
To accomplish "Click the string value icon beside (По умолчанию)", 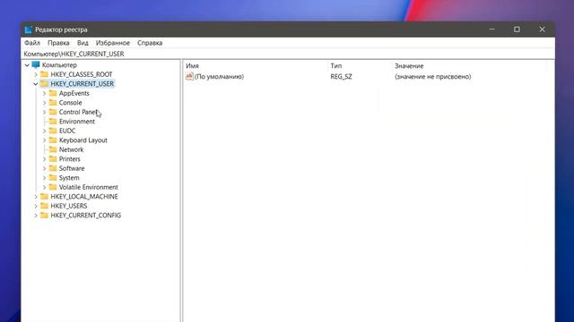I will coord(189,76).
